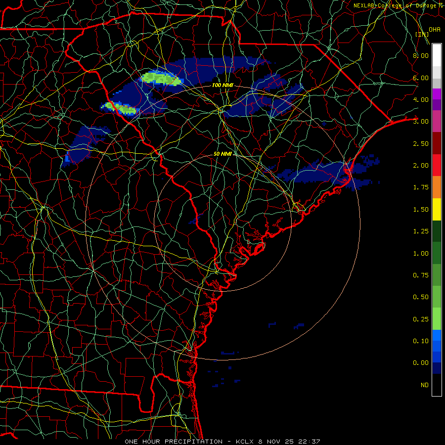Viewport: 445px width, 445px height.
Task: Click the magenta color swatch near 4.00
Action: point(437,94)
